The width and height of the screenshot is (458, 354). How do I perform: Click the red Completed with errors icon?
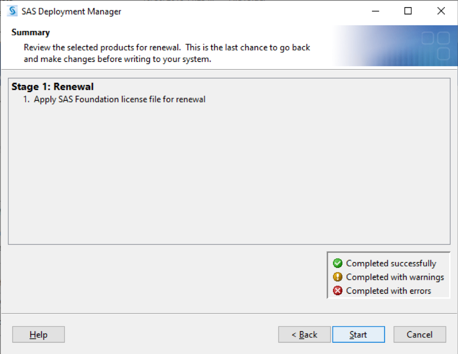pyautogui.click(x=337, y=291)
